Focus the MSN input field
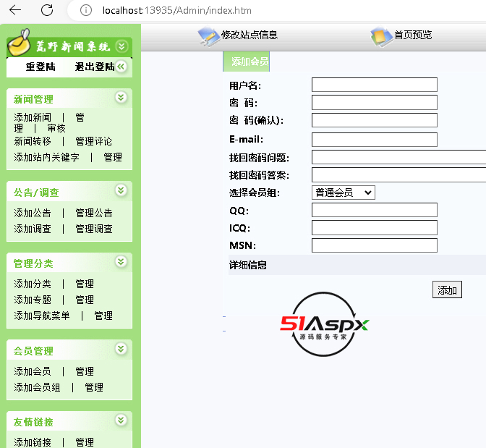The image size is (486, 448). point(375,245)
